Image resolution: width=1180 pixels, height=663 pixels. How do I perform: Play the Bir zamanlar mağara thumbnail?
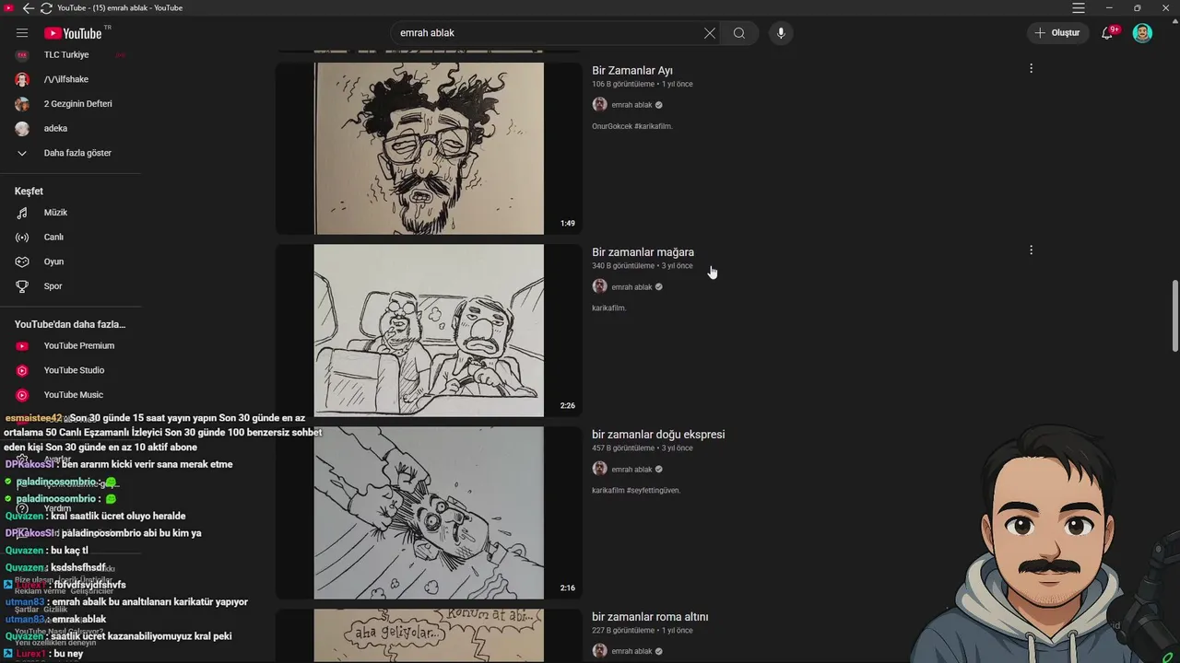click(x=429, y=331)
